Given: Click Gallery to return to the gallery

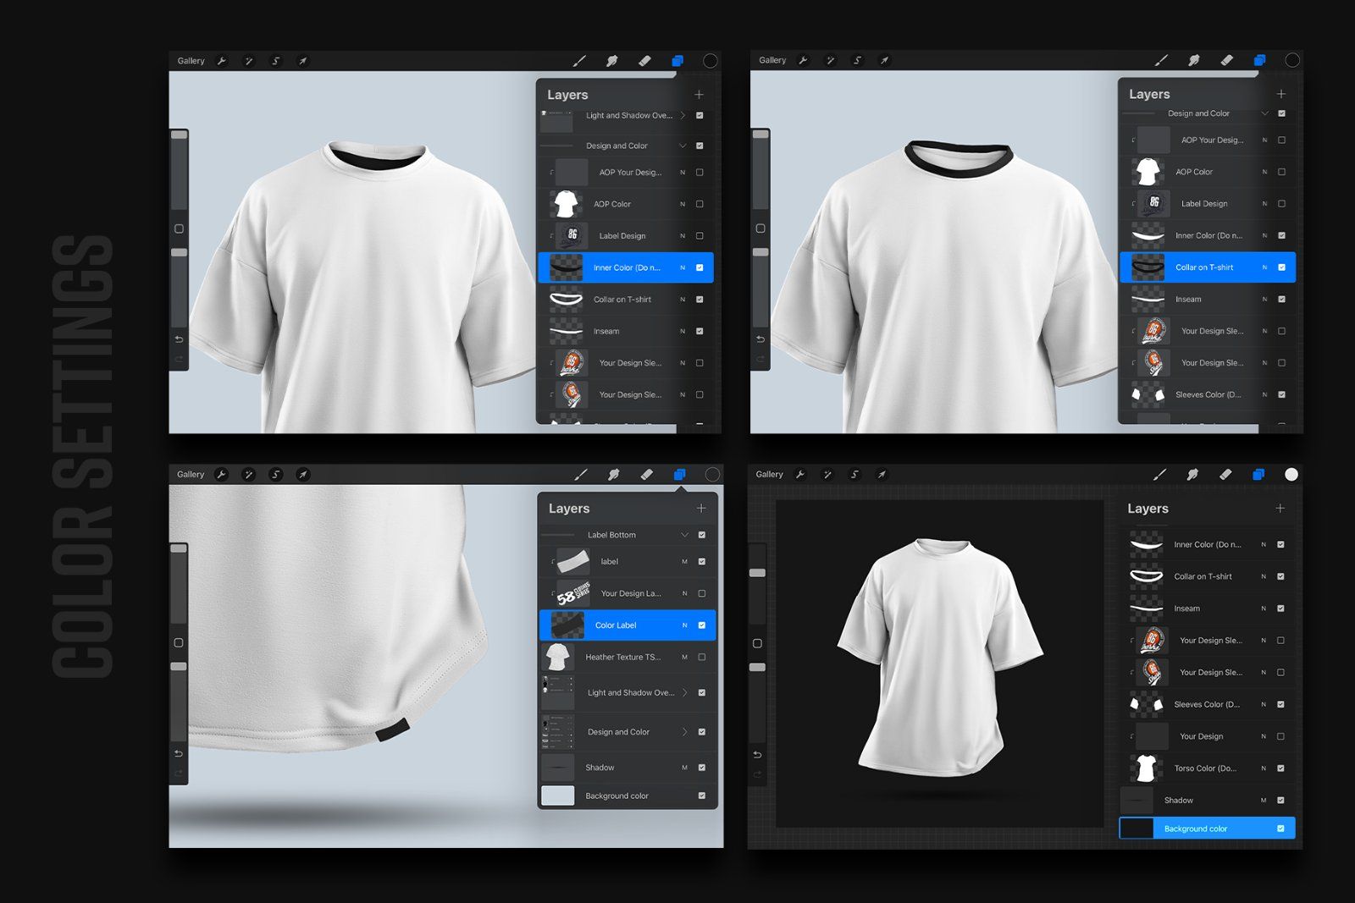Looking at the screenshot, I should pyautogui.click(x=191, y=60).
